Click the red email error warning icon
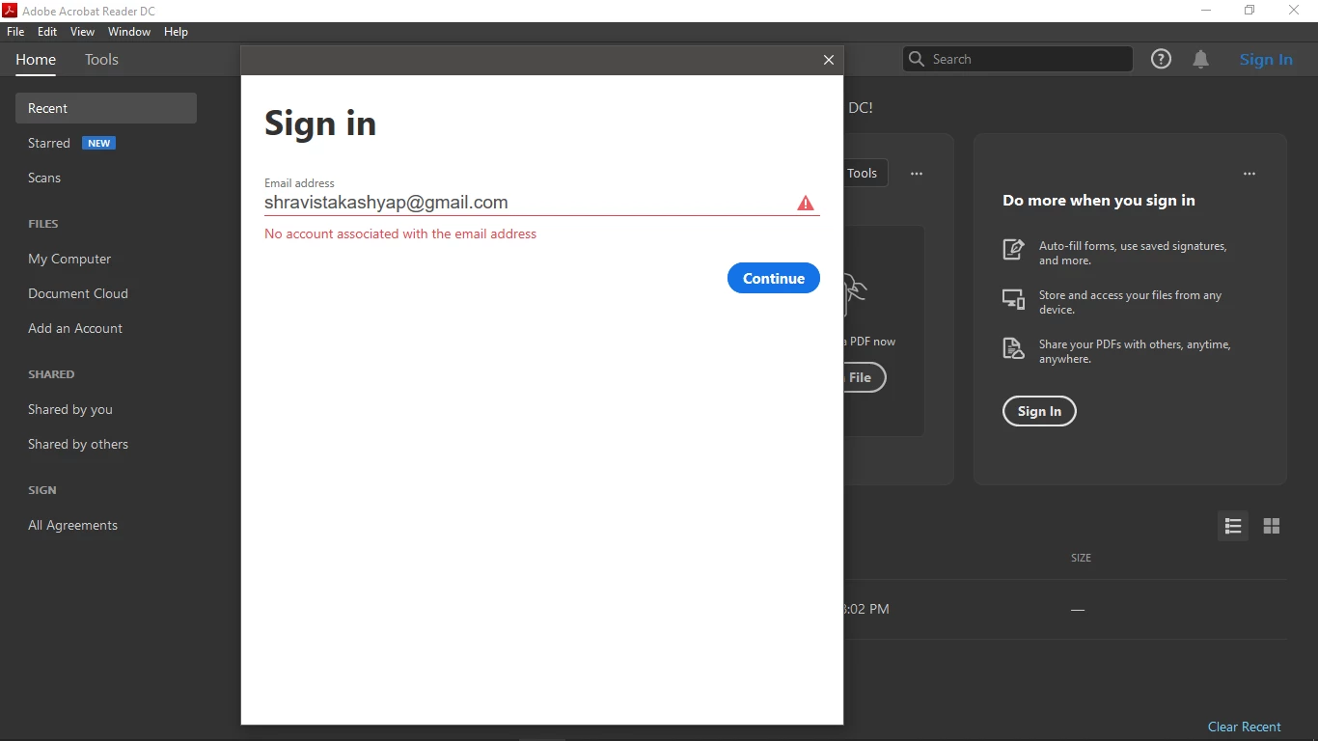The height and width of the screenshot is (741, 1318). coord(806,203)
